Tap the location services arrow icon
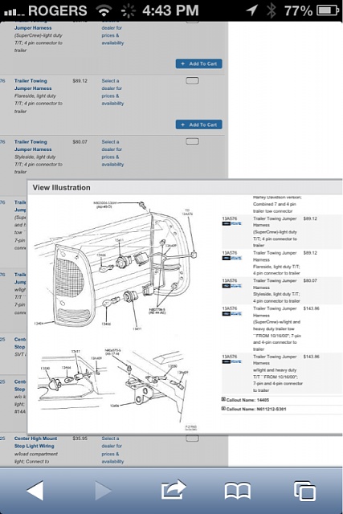 252,10
